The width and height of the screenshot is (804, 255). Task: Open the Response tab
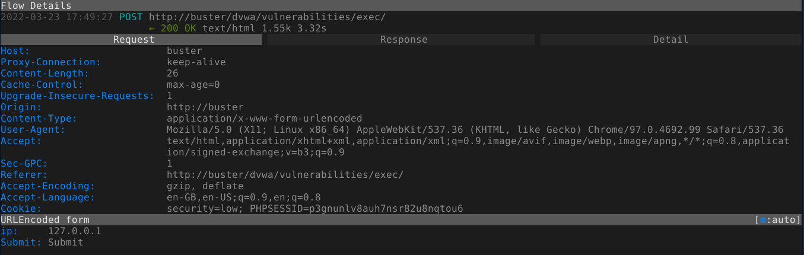403,40
